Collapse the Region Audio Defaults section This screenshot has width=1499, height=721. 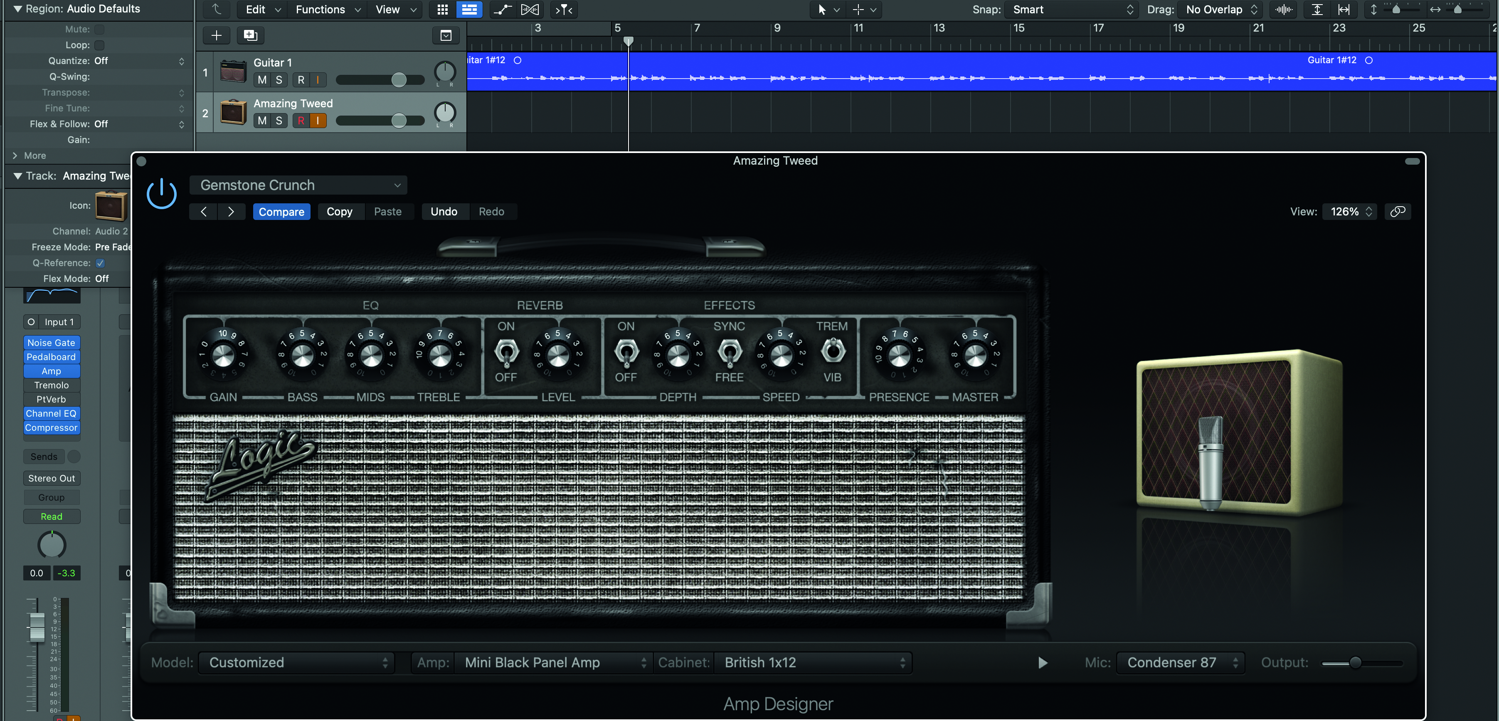[18, 9]
